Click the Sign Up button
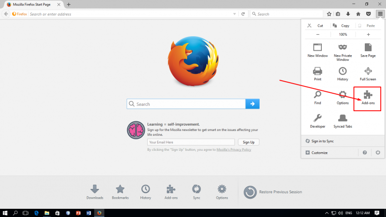The width and height of the screenshot is (386, 217). coord(248,142)
